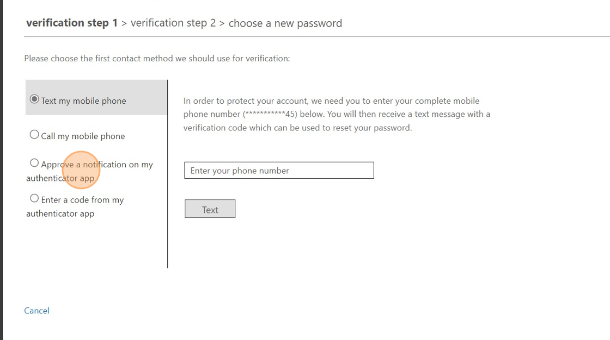Click the Enter a code label text
610x340 pixels.
point(82,200)
